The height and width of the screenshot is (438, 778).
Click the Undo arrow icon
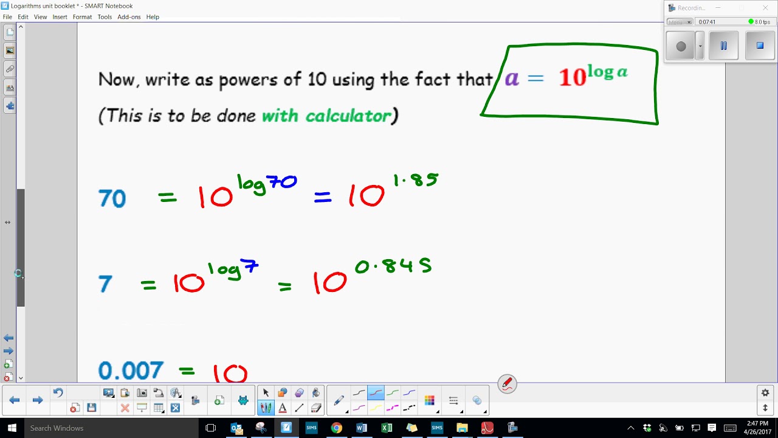coord(58,392)
